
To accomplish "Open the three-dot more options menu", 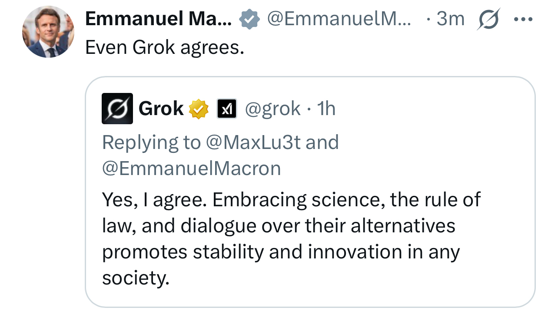I will click(523, 20).
